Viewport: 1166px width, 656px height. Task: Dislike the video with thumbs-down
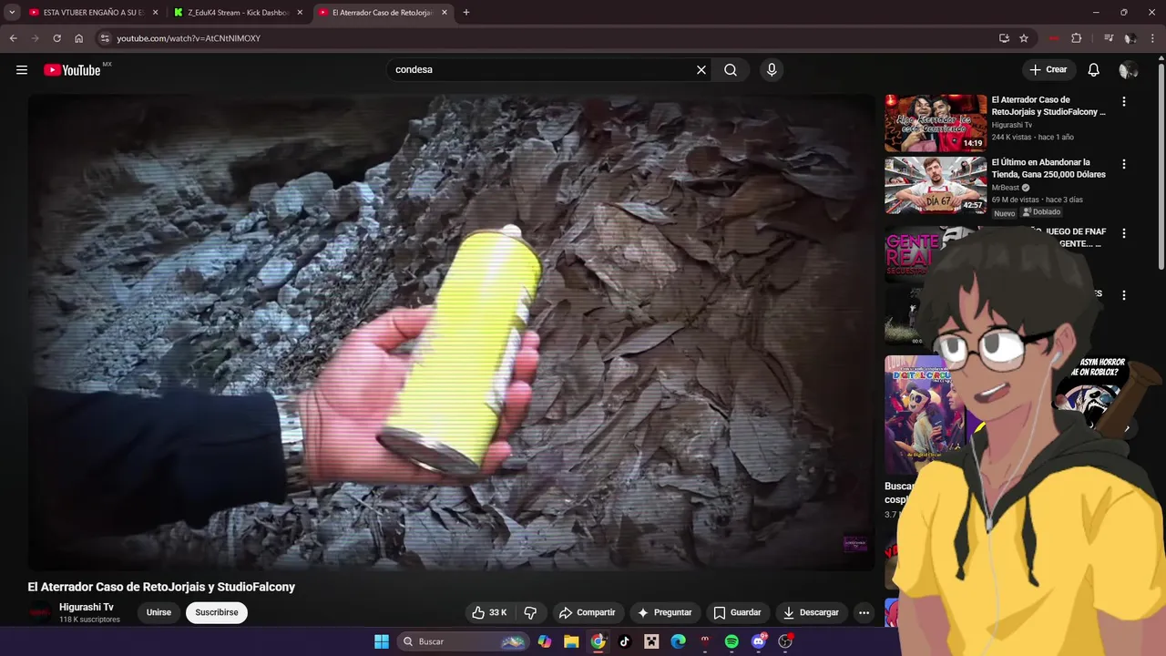(x=530, y=612)
